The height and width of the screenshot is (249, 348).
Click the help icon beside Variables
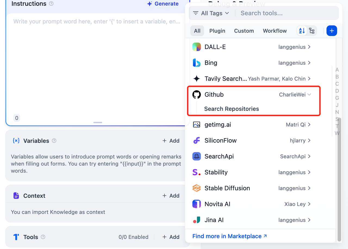point(54,141)
